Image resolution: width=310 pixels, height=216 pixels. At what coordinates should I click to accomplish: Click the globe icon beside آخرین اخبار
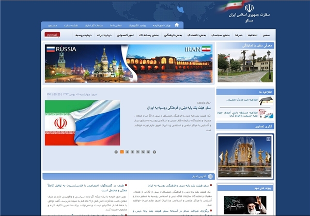point(210,176)
